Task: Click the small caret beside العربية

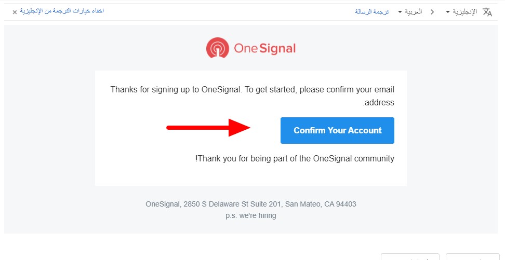Action: [x=400, y=11]
